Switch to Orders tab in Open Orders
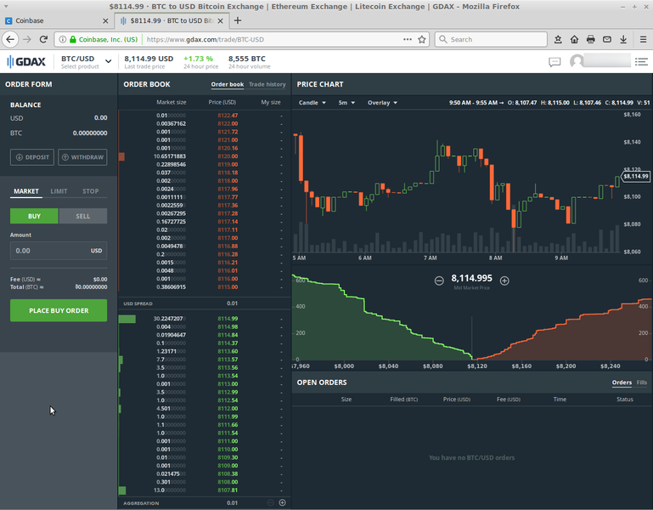The height and width of the screenshot is (510, 653). (x=622, y=382)
